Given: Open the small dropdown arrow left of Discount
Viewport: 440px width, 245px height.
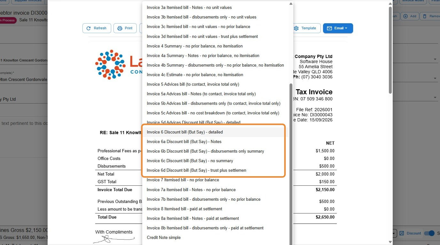Looking at the screenshot, I should [394, 233].
